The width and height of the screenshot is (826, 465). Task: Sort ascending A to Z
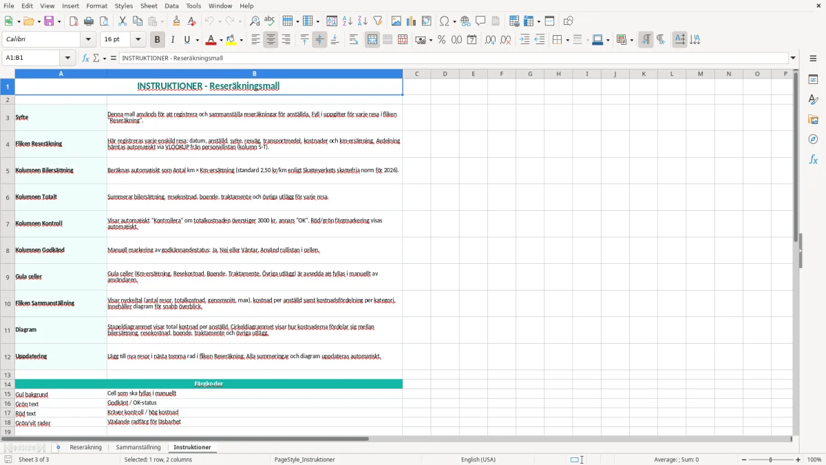click(348, 21)
